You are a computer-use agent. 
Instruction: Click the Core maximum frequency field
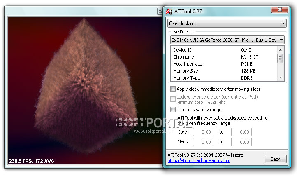point(241,132)
